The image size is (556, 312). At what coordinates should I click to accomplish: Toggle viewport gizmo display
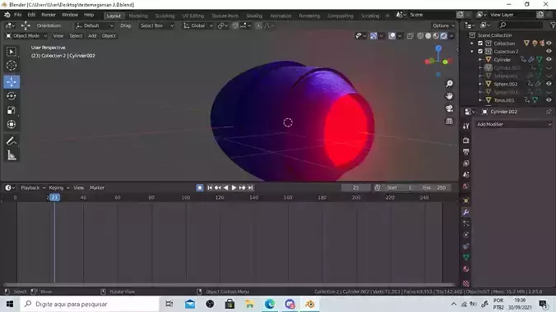point(373,36)
